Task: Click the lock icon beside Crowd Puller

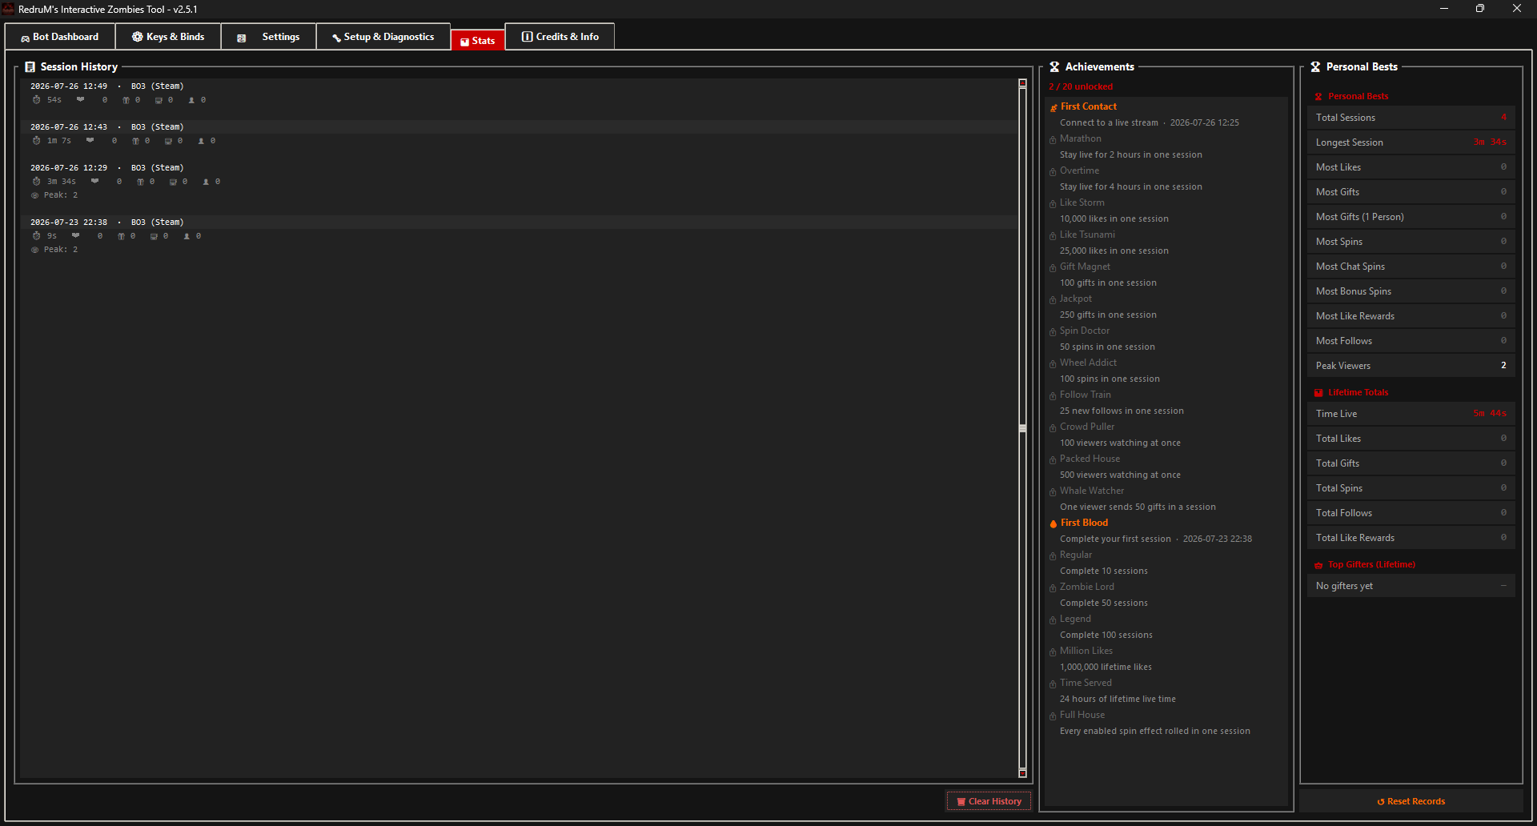Action: (1053, 427)
